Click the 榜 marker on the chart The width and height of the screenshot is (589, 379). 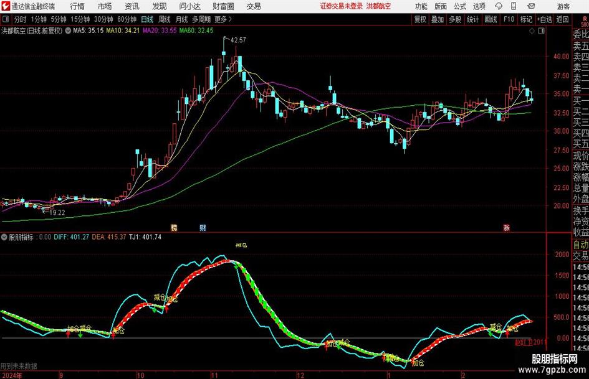174,227
